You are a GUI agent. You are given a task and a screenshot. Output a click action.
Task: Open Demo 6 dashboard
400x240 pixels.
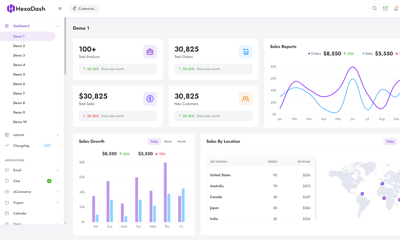(x=19, y=84)
